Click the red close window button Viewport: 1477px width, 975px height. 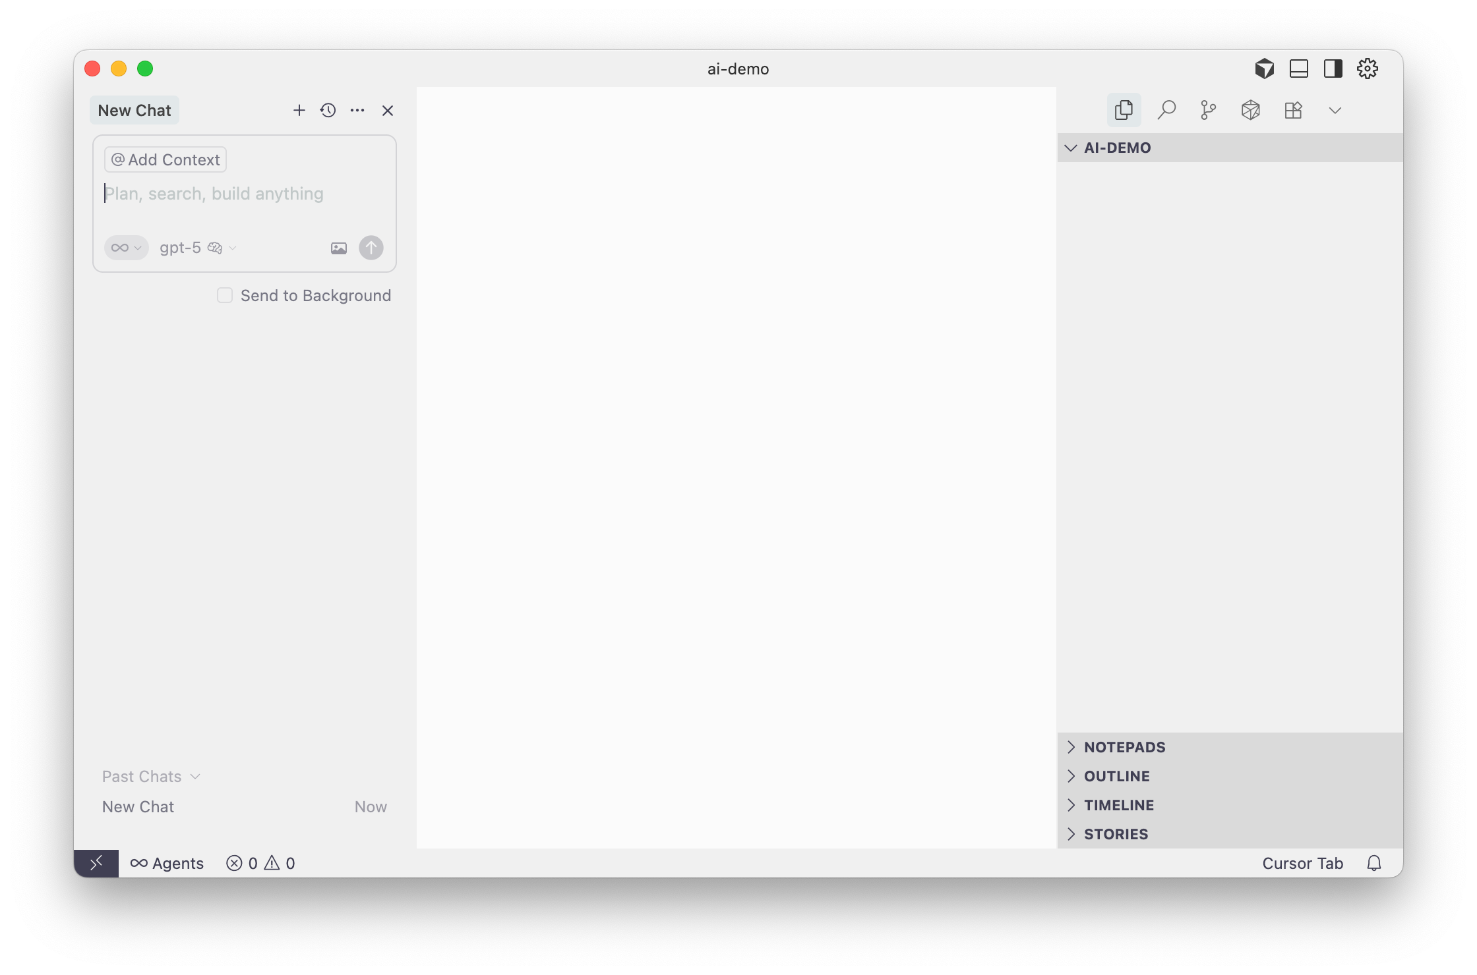click(92, 69)
